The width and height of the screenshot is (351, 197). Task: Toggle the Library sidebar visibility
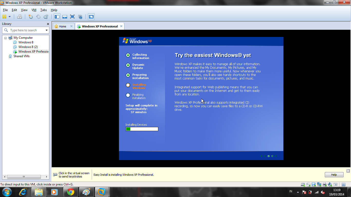[57, 17]
